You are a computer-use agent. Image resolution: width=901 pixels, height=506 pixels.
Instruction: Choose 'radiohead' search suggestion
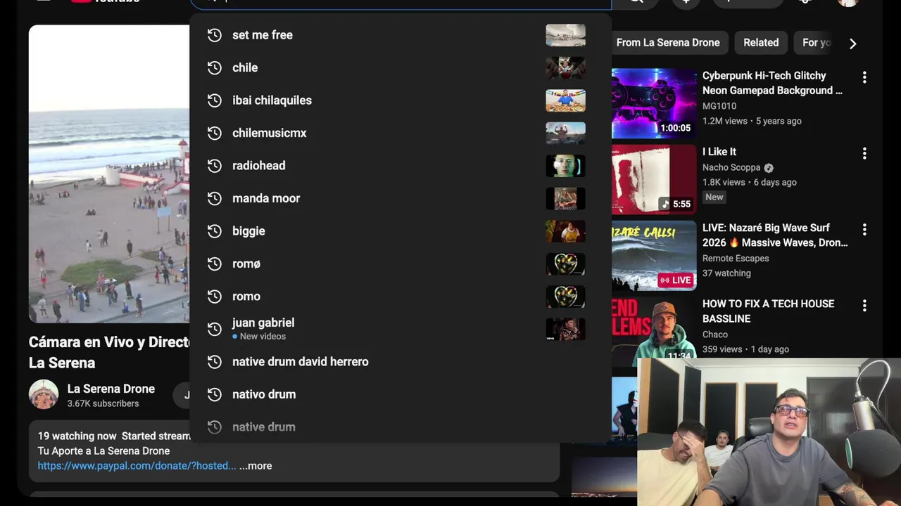(401, 166)
